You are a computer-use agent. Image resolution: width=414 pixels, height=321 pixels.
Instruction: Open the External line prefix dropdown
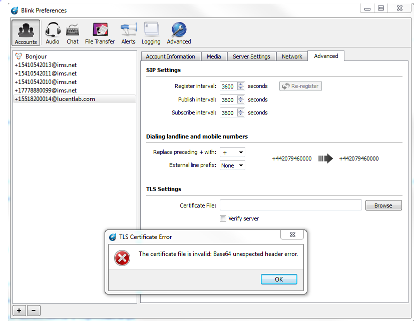[232, 165]
